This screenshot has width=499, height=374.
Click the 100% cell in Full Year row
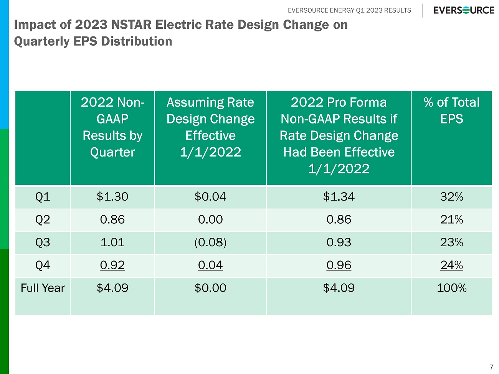451,288
